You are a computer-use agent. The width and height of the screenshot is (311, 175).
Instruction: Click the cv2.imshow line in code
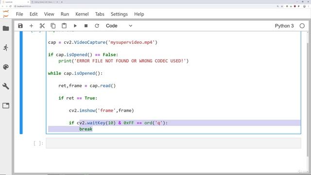tap(102, 110)
